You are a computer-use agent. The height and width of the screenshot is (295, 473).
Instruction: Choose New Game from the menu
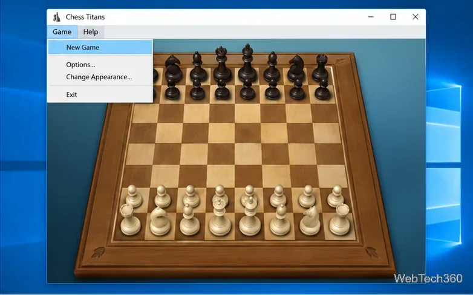pyautogui.click(x=100, y=47)
